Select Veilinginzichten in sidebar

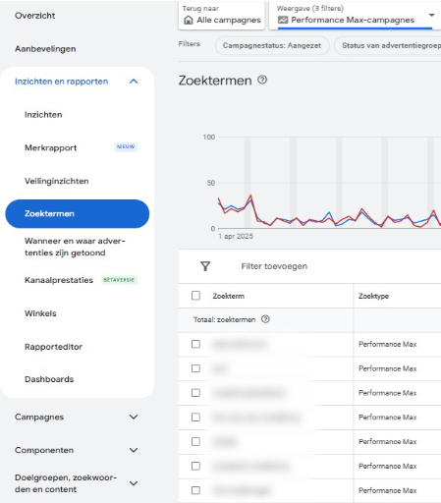(57, 181)
